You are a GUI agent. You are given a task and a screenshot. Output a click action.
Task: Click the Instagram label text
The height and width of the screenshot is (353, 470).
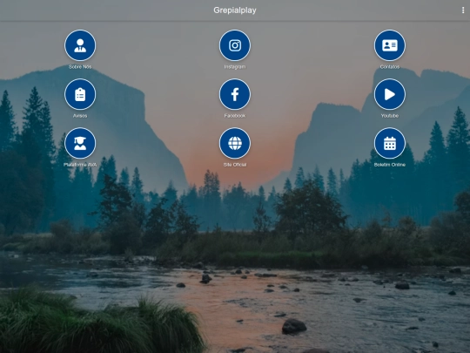[235, 66]
